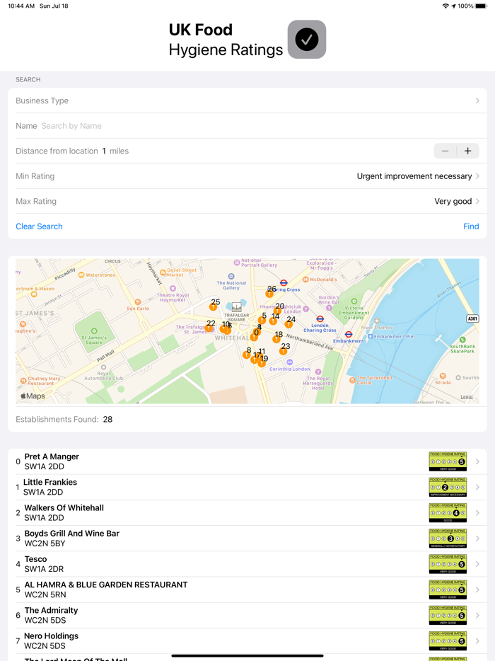Open Nero Holdings entry
495x661 pixels.
point(248,641)
